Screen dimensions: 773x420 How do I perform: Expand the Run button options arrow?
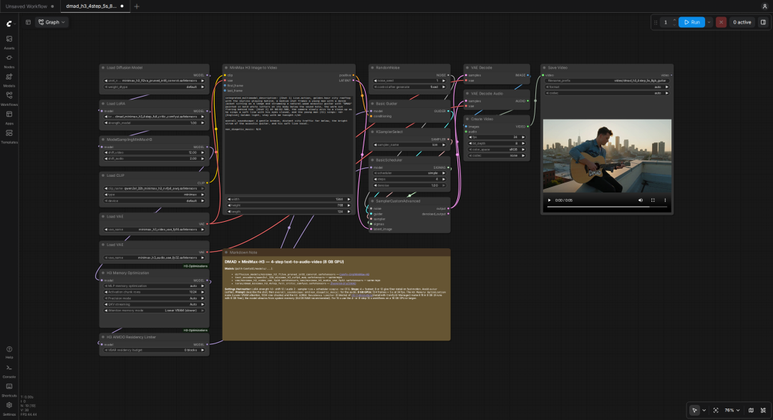tap(709, 22)
